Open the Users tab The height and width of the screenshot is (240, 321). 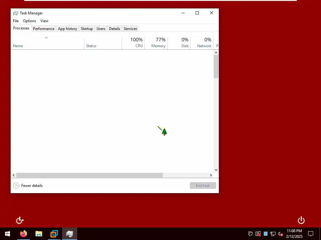click(101, 29)
